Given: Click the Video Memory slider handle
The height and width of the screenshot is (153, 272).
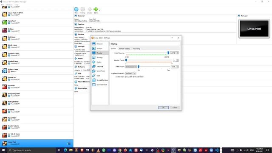Looking at the screenshot, I should click(x=168, y=53).
